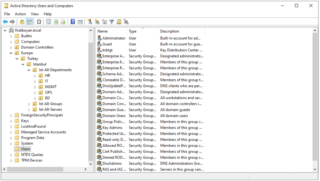This screenshot has width=320, height=181.
Task: Select the MGMT OU in tree
Action: pyautogui.click(x=51, y=87)
